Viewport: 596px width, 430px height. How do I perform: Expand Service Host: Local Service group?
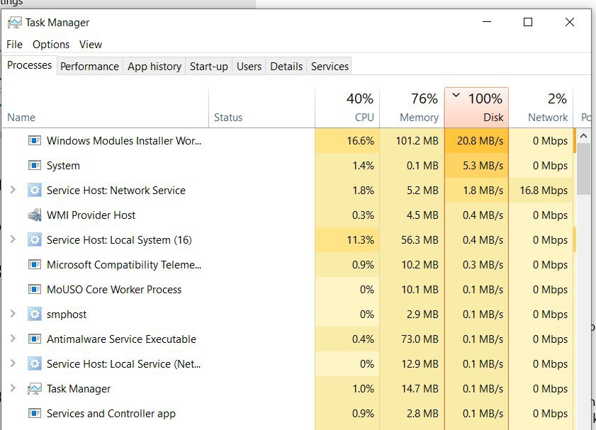(13, 363)
